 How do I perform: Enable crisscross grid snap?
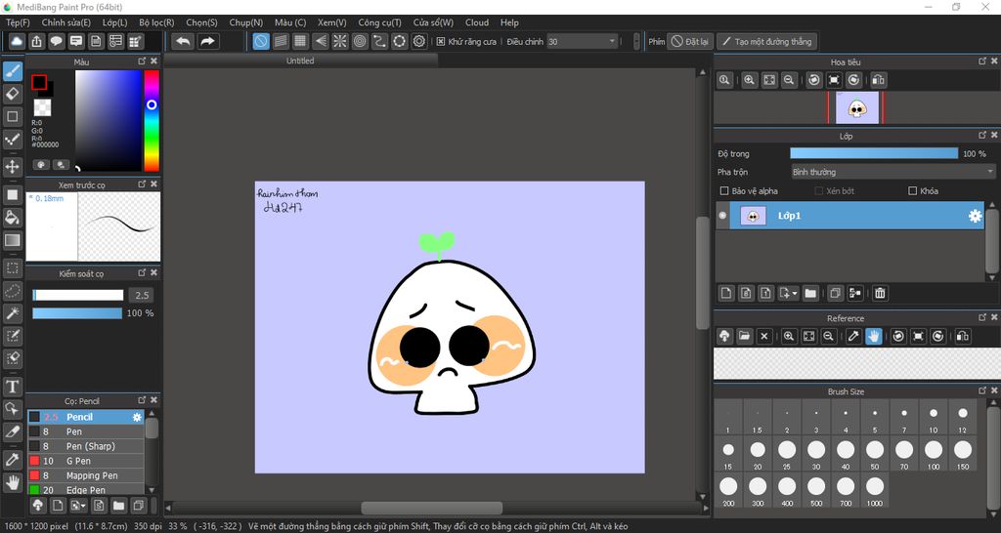click(300, 41)
